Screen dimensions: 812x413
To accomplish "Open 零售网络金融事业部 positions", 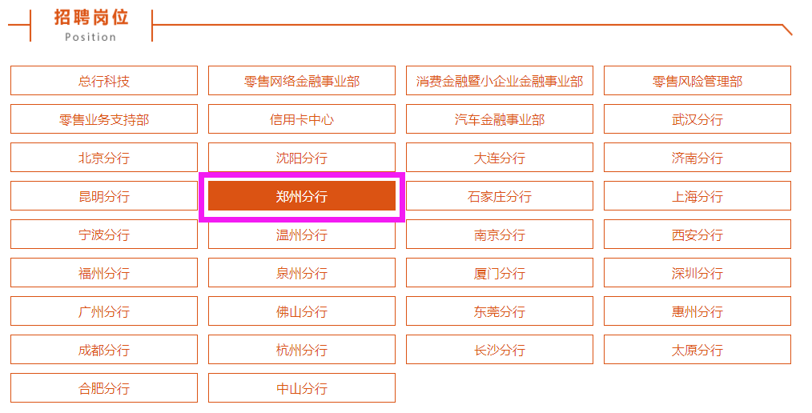I will click(x=302, y=81).
